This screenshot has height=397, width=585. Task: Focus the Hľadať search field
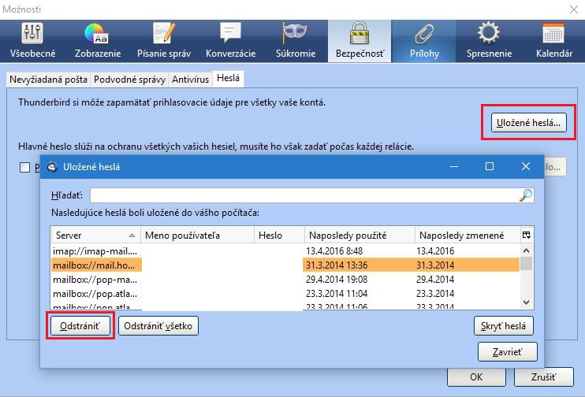[312, 195]
